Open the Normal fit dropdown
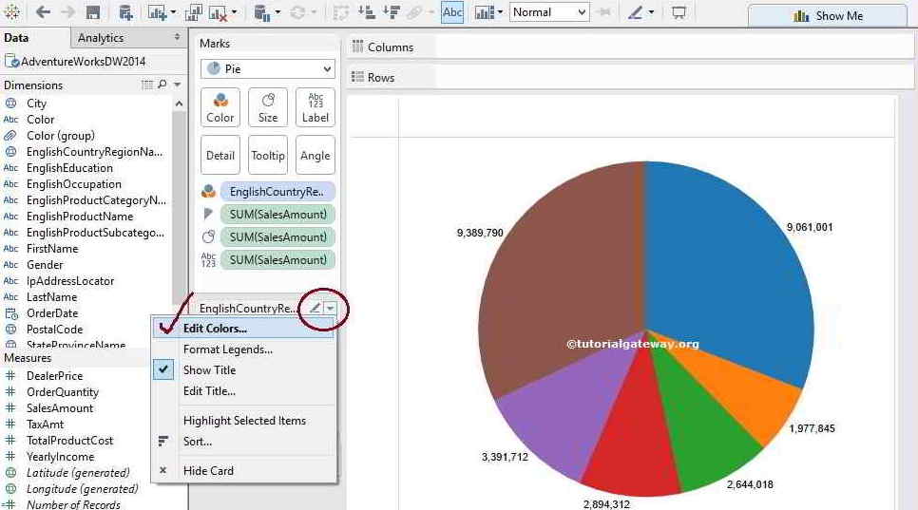This screenshot has width=918, height=510. [x=549, y=12]
